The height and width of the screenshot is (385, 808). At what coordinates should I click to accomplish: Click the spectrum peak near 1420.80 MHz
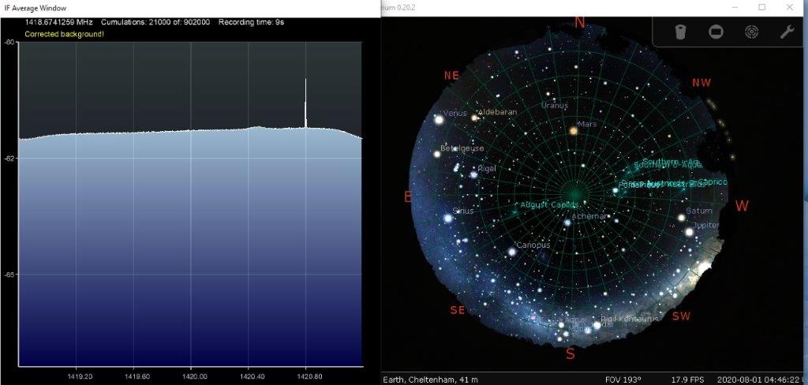(x=305, y=103)
